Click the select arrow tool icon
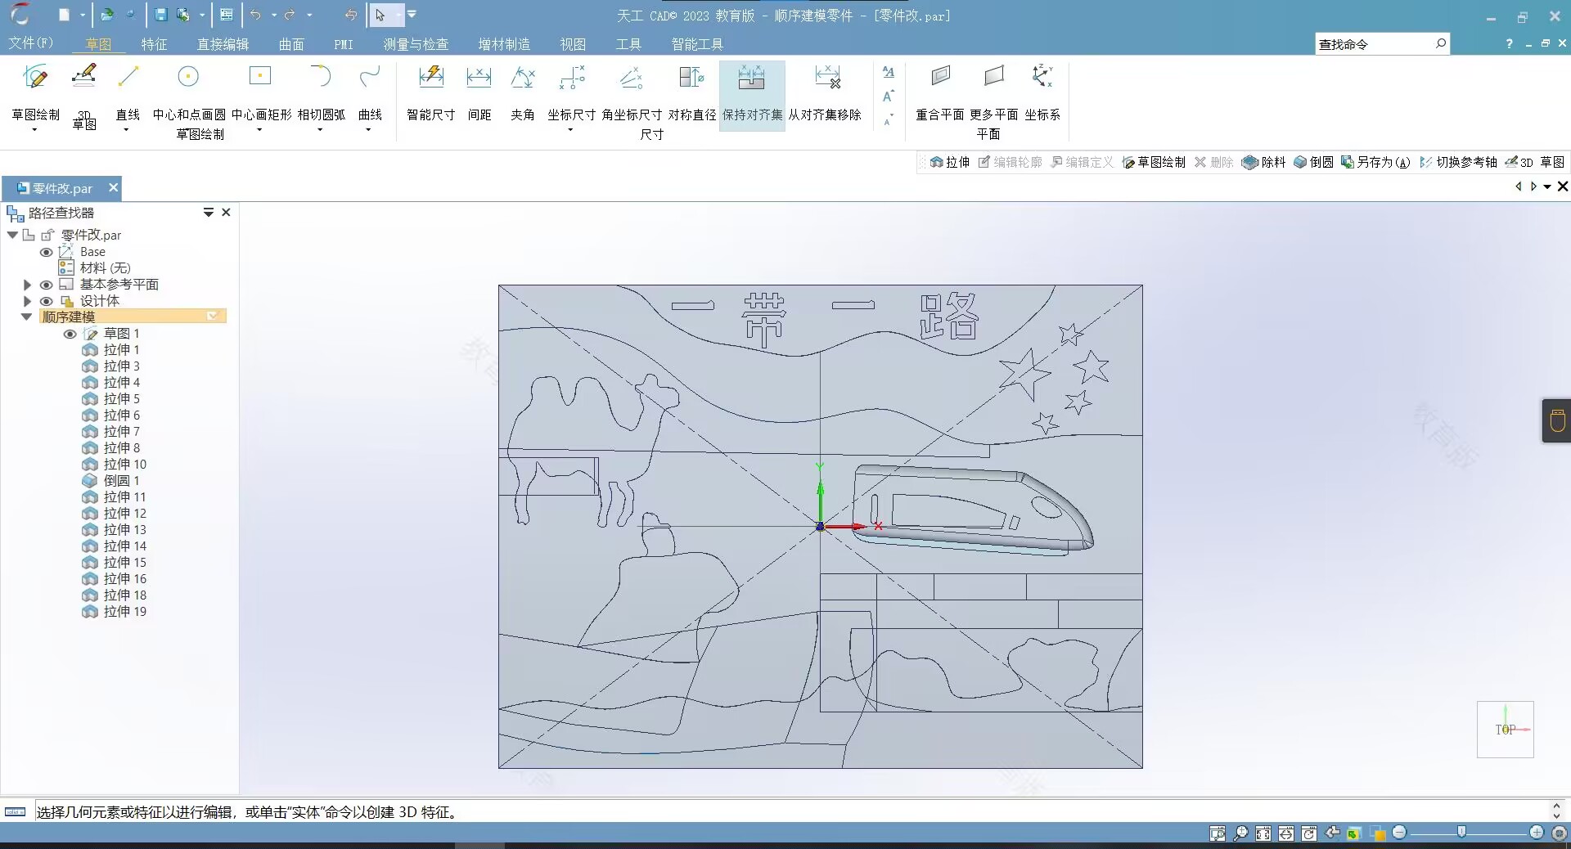1571x849 pixels. pyautogui.click(x=380, y=15)
